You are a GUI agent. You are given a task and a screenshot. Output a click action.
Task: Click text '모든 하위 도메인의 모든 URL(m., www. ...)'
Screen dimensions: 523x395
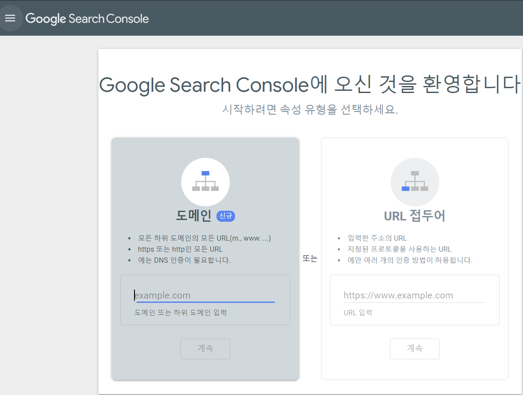click(204, 238)
